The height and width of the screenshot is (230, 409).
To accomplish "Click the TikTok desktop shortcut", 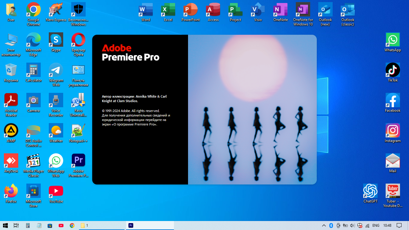I will [393, 72].
